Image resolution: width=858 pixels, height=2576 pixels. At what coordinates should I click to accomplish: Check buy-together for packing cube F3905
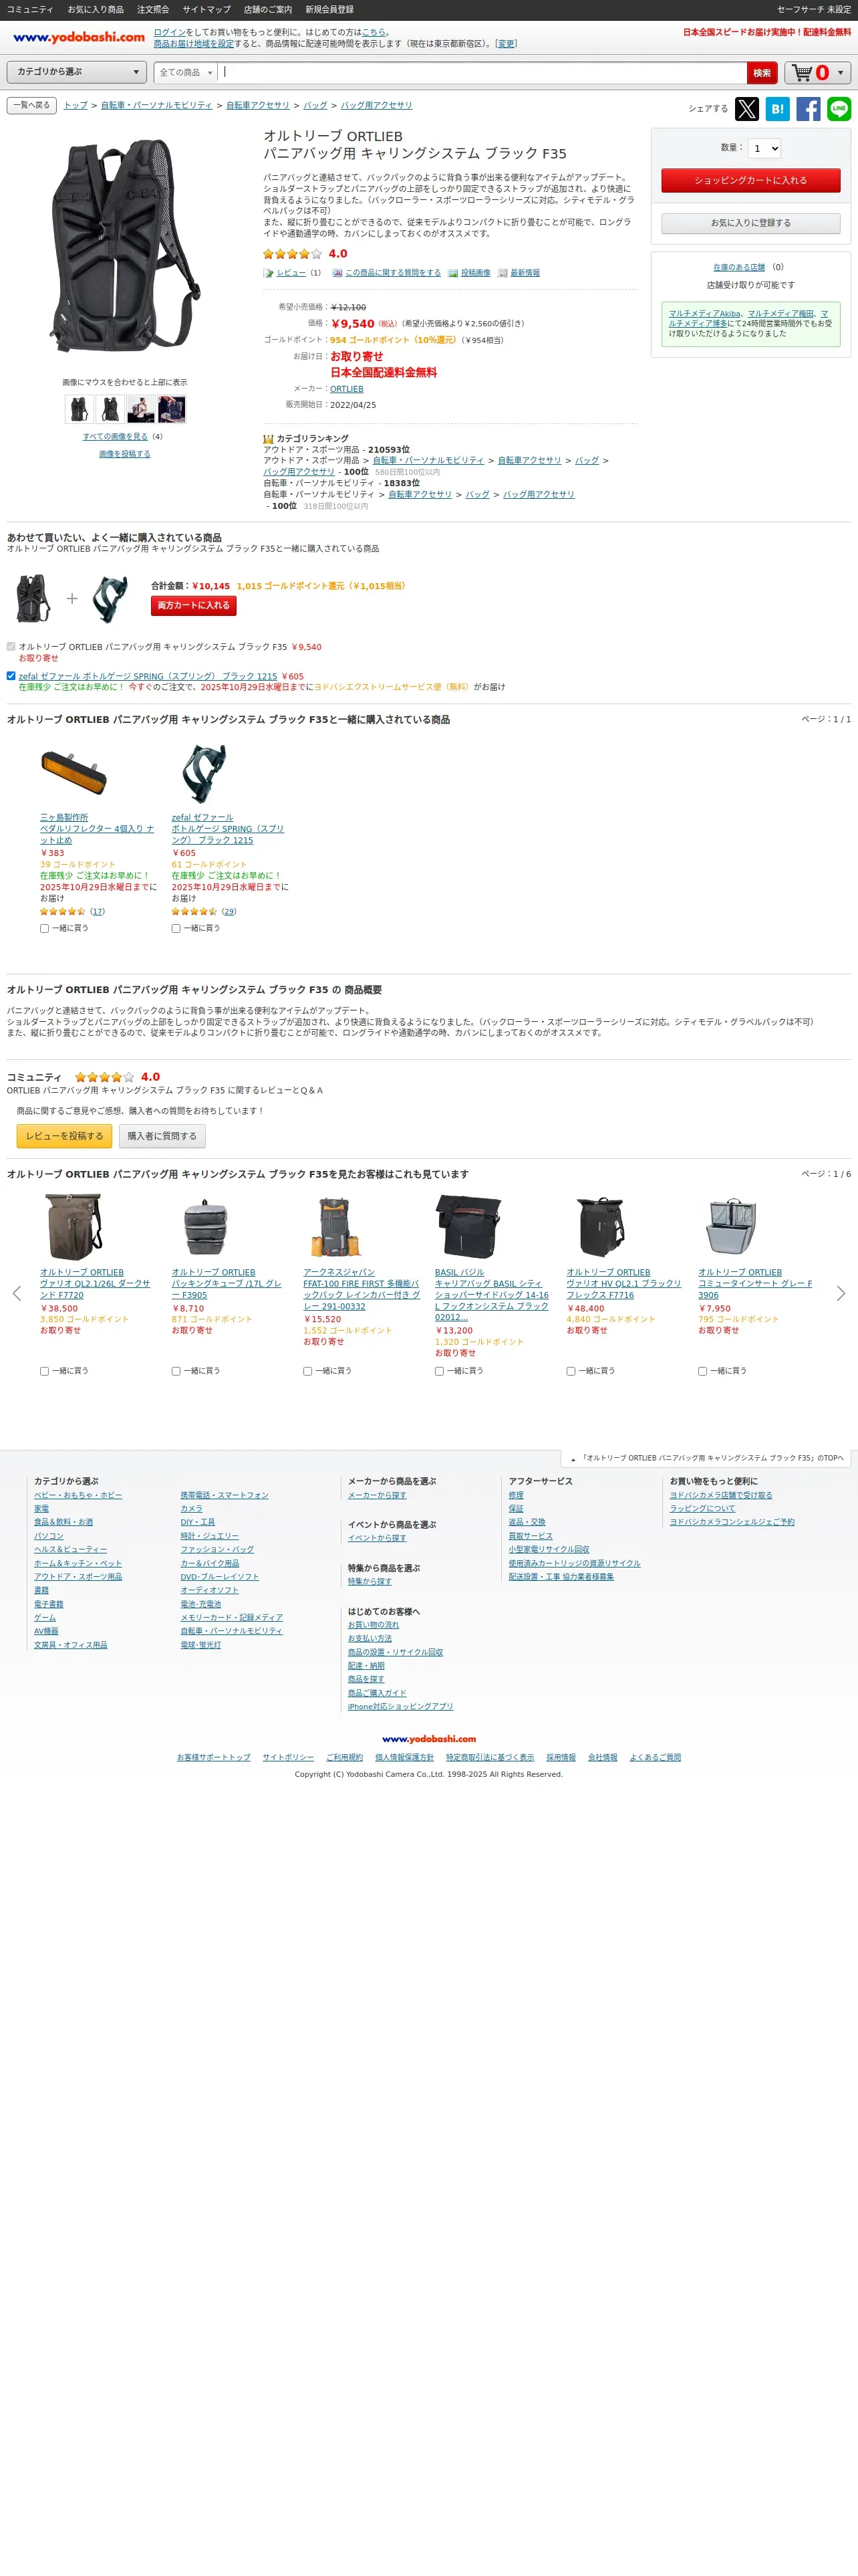pos(176,1371)
